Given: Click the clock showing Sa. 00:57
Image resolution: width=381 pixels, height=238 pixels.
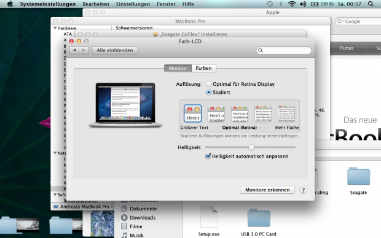Looking at the screenshot, I should point(350,4).
